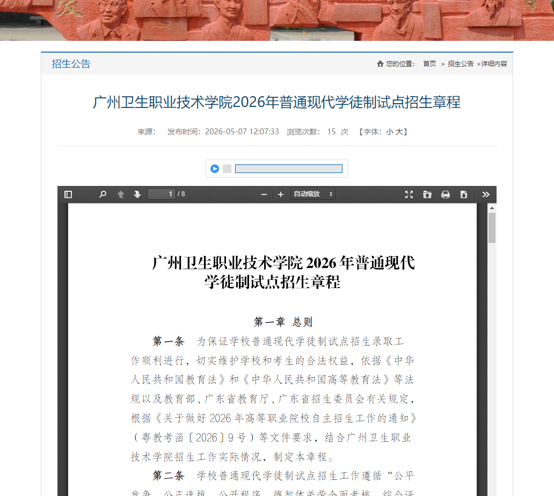Expand the PDF viewer tools menu

point(486,194)
